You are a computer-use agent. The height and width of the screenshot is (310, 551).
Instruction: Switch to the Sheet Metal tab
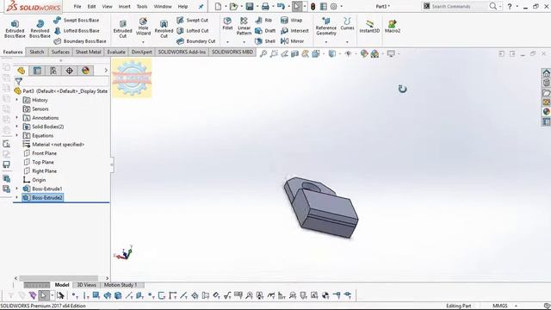point(88,52)
